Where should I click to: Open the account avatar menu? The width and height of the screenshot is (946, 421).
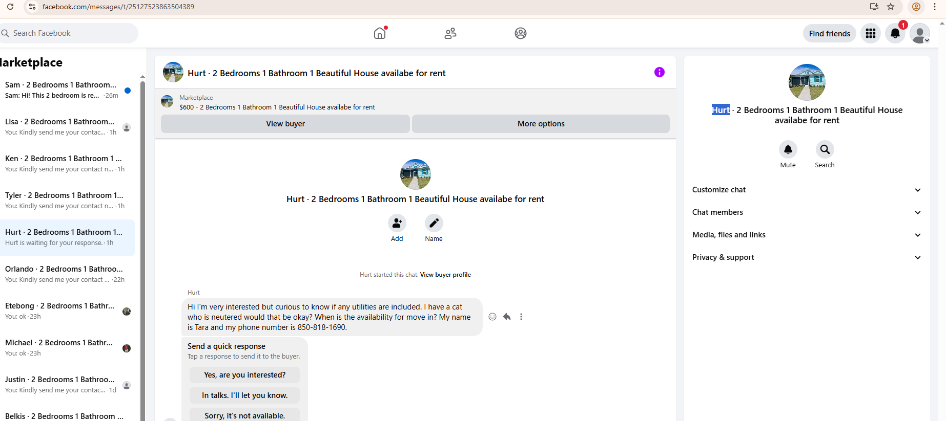coord(920,33)
